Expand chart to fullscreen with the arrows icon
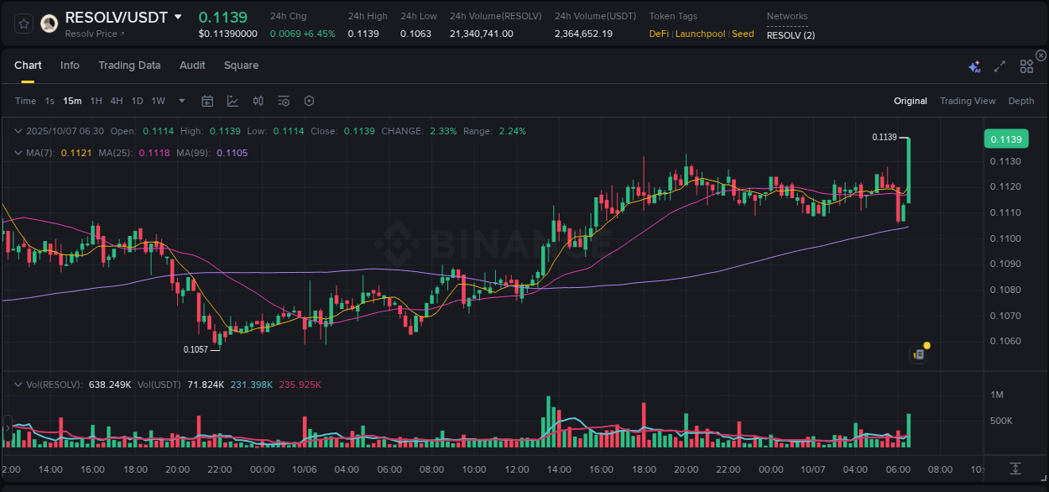Viewport: 1049px width, 492px height. coord(999,66)
